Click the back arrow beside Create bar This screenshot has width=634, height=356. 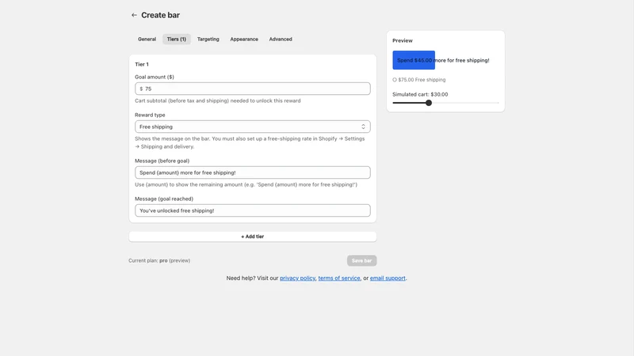[x=134, y=15]
